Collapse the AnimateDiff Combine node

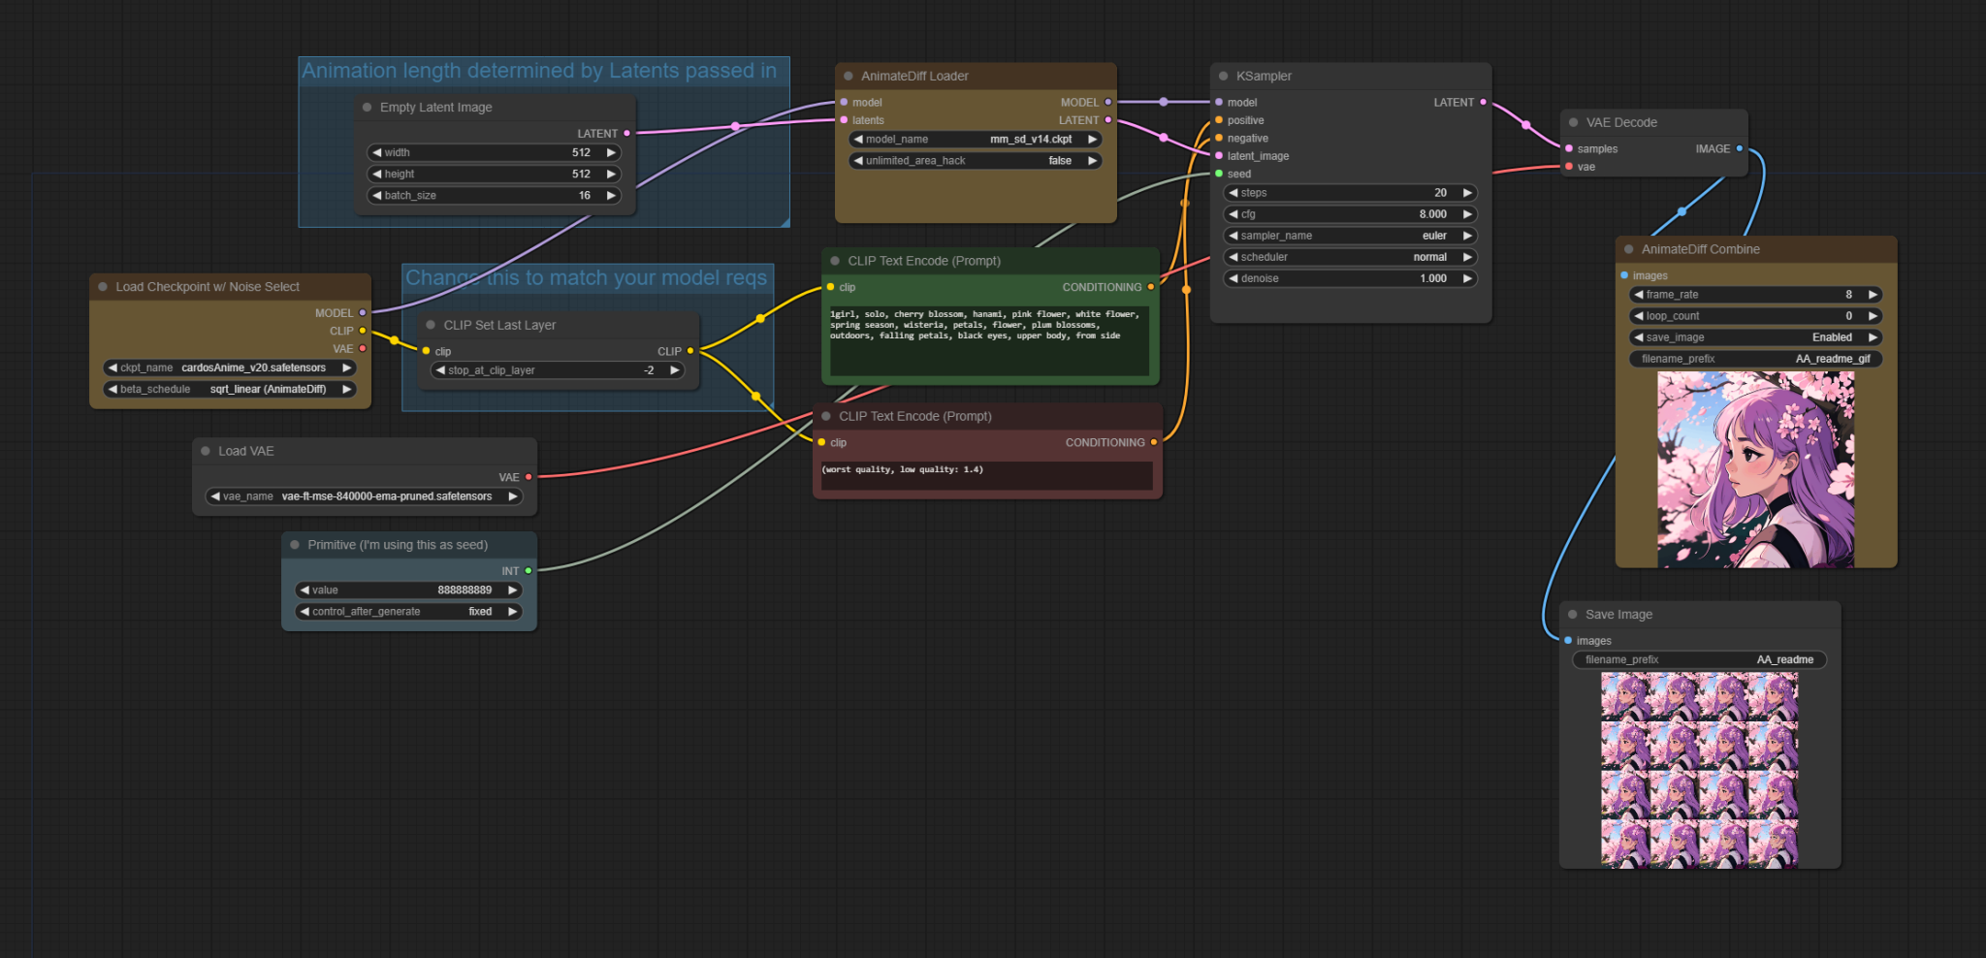pos(1627,249)
